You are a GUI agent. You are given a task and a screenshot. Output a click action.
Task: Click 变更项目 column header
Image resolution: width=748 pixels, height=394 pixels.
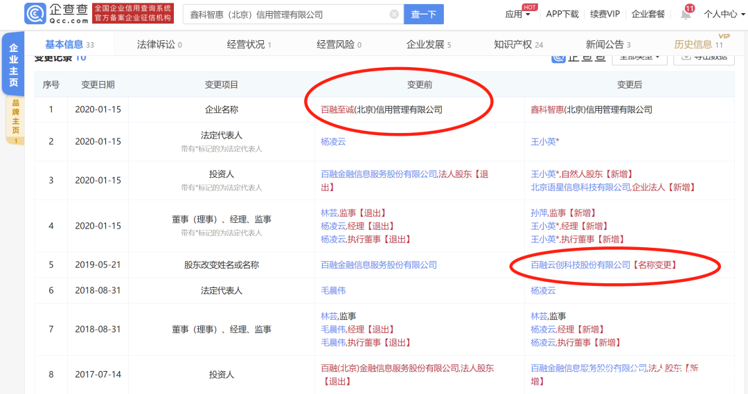(222, 84)
